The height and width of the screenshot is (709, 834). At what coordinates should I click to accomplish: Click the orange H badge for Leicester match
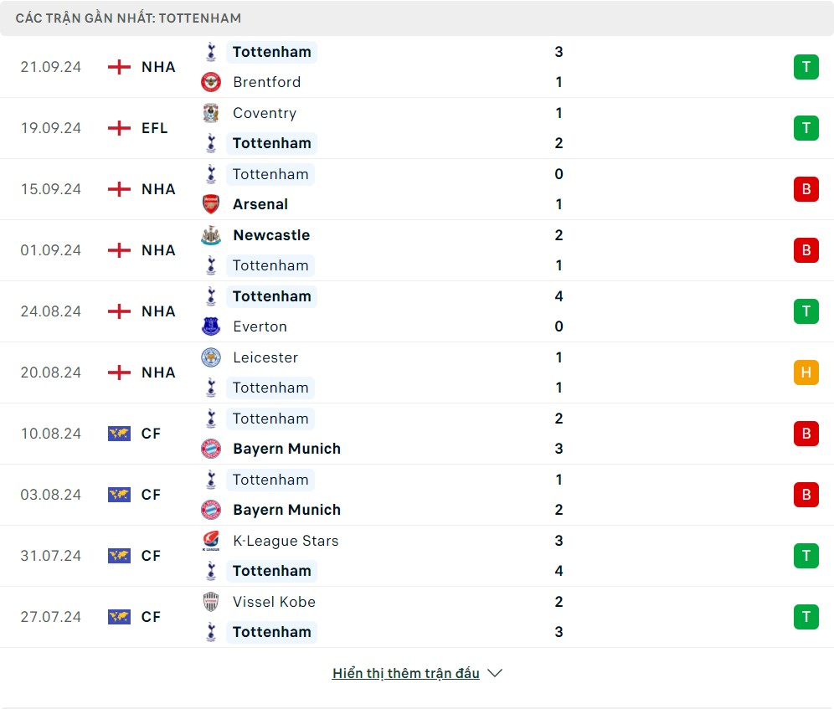[806, 372]
